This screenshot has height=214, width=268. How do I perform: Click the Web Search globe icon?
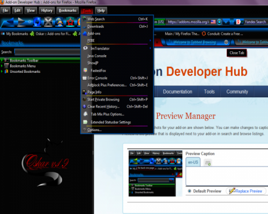(x=85, y=19)
